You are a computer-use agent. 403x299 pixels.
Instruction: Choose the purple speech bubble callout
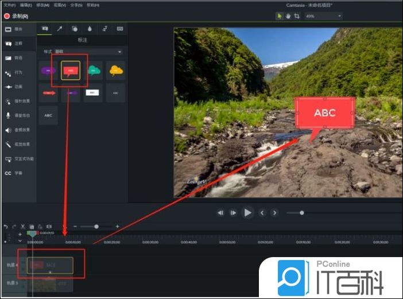pos(48,71)
